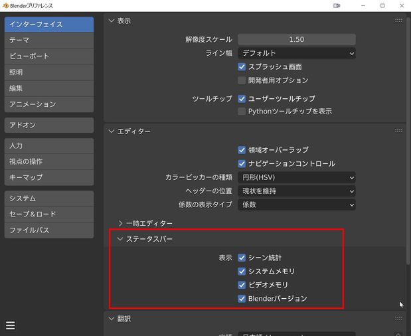
Task: Select the インターフェイス tab
Action: click(x=49, y=25)
